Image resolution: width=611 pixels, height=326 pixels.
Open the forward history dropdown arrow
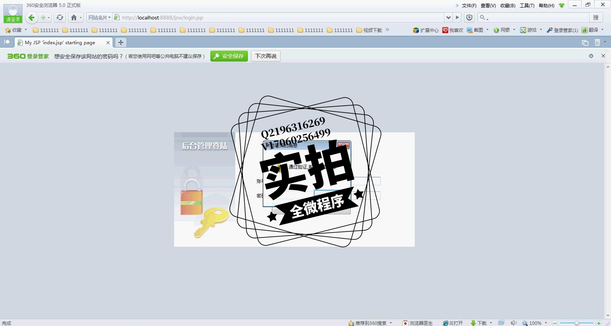click(x=48, y=18)
